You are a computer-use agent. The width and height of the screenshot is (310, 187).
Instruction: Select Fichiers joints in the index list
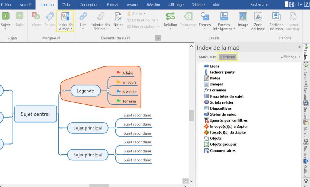point(222,72)
